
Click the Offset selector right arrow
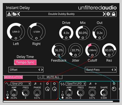42,70
